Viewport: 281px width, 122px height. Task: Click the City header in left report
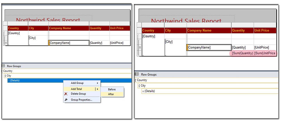38,28
